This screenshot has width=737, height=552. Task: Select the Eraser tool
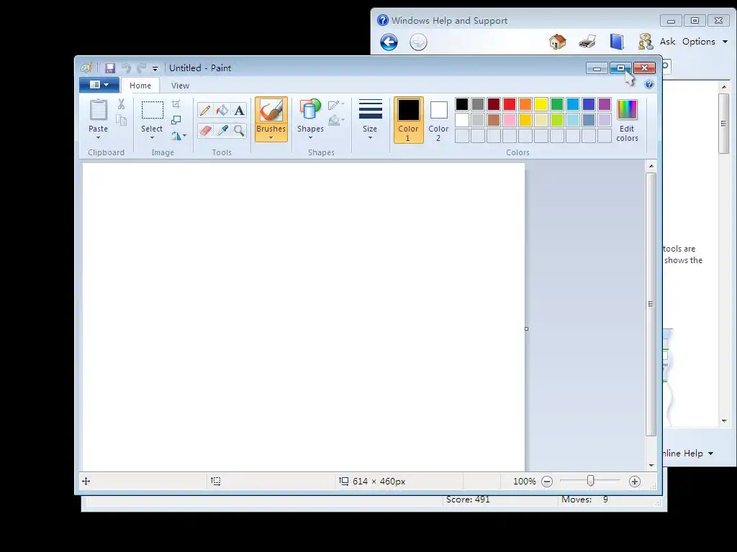point(205,130)
